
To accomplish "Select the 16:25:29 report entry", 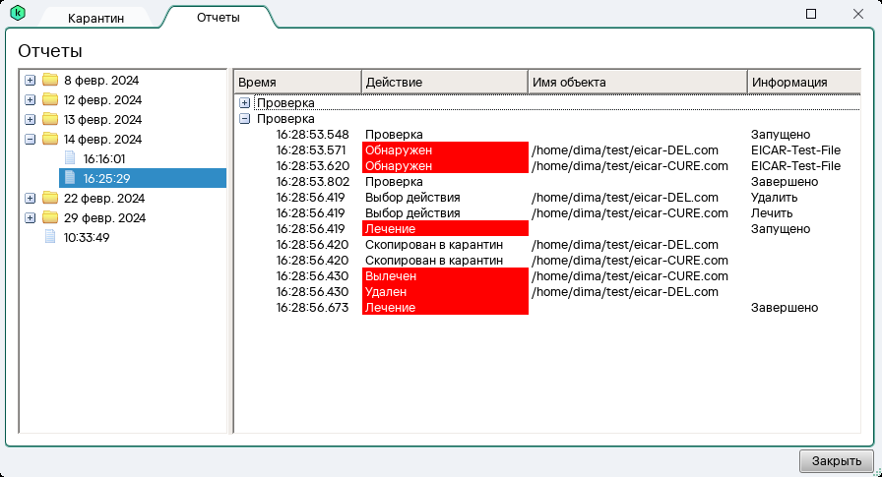I will pyautogui.click(x=106, y=178).
